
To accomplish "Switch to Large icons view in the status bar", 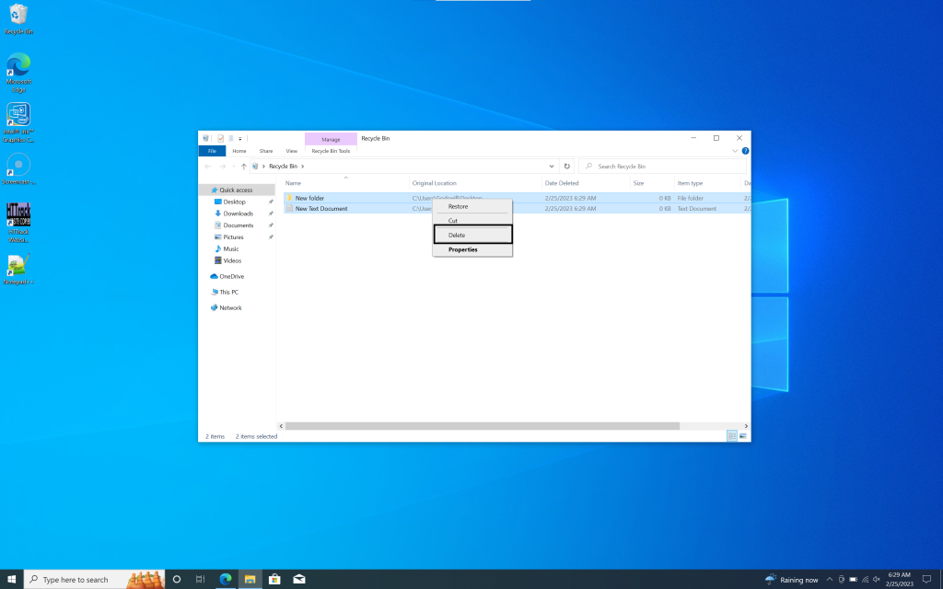I will pos(743,436).
